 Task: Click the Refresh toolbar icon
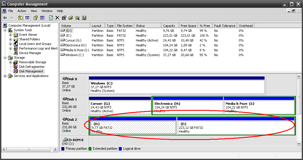pyautogui.click(x=51, y=18)
